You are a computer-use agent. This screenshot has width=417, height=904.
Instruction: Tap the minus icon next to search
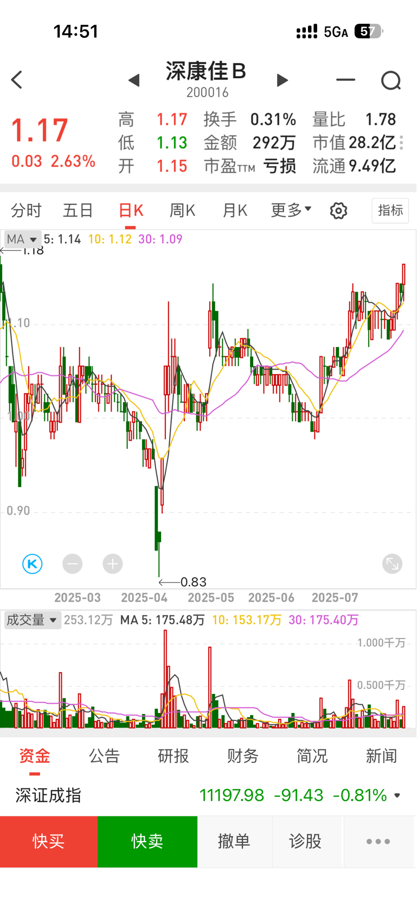[x=345, y=80]
